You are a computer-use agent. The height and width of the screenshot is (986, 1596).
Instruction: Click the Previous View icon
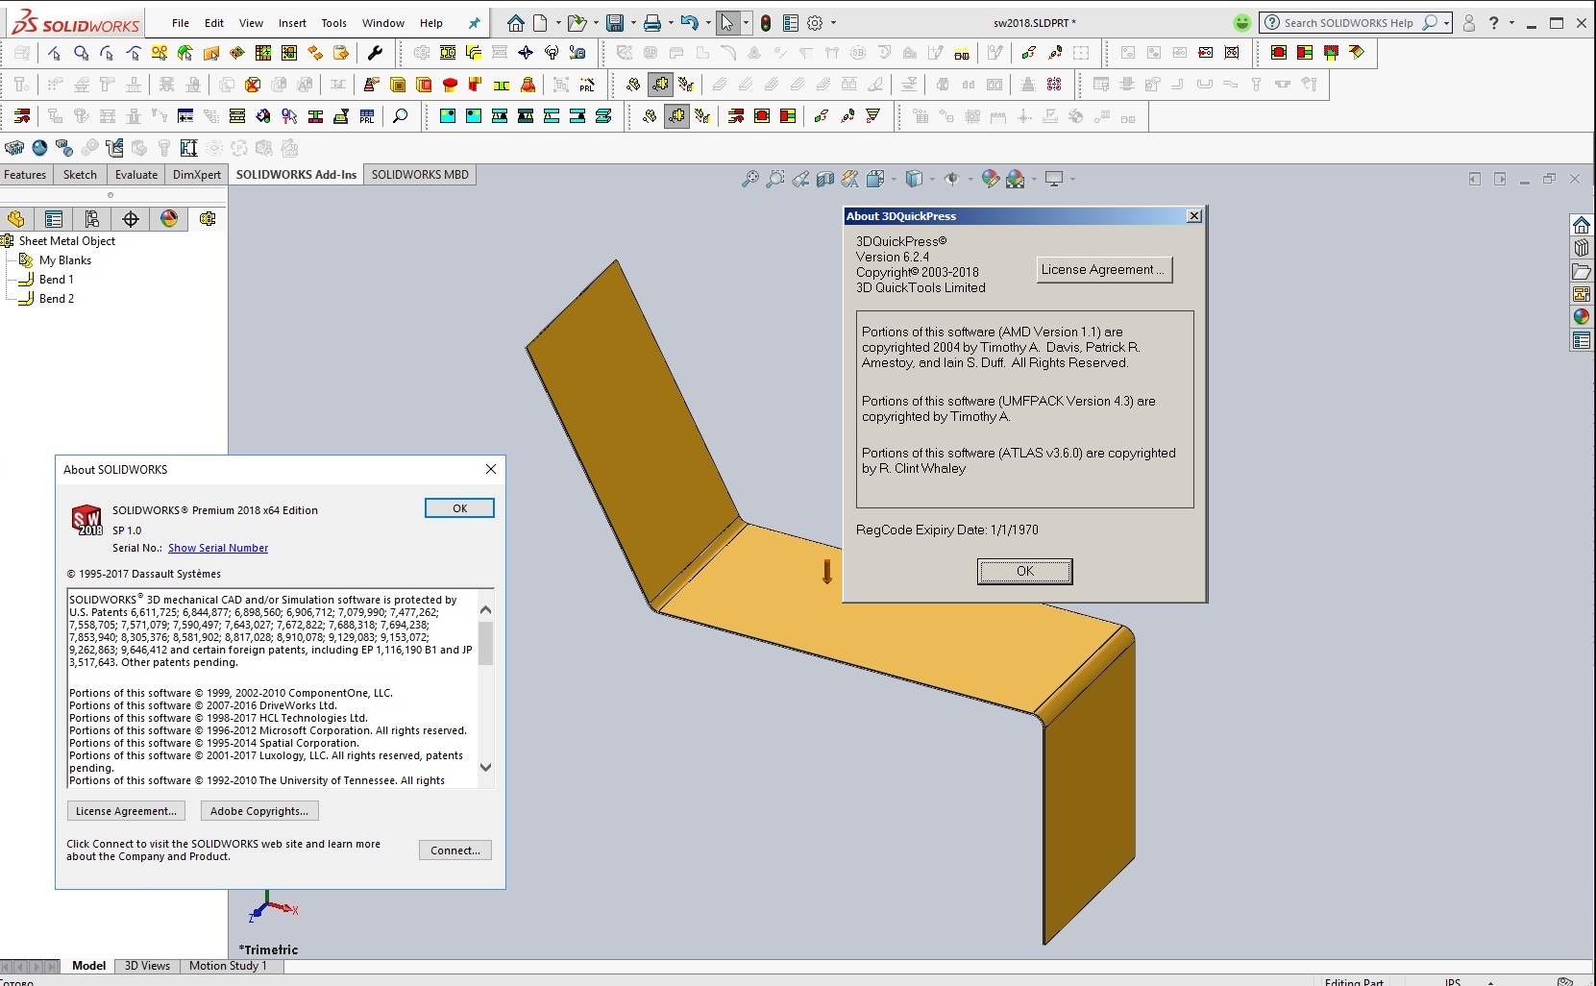[x=800, y=179]
